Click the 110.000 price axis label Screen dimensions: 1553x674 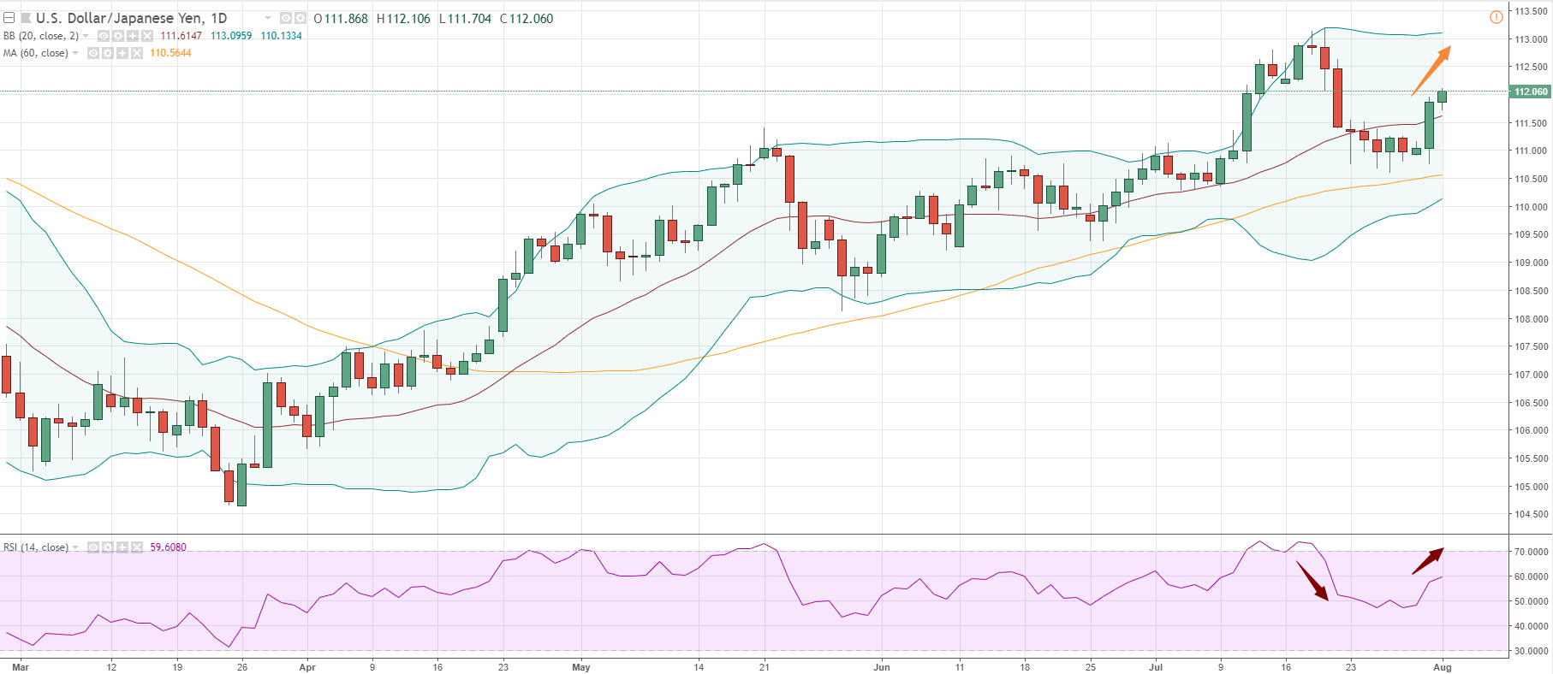point(1531,207)
